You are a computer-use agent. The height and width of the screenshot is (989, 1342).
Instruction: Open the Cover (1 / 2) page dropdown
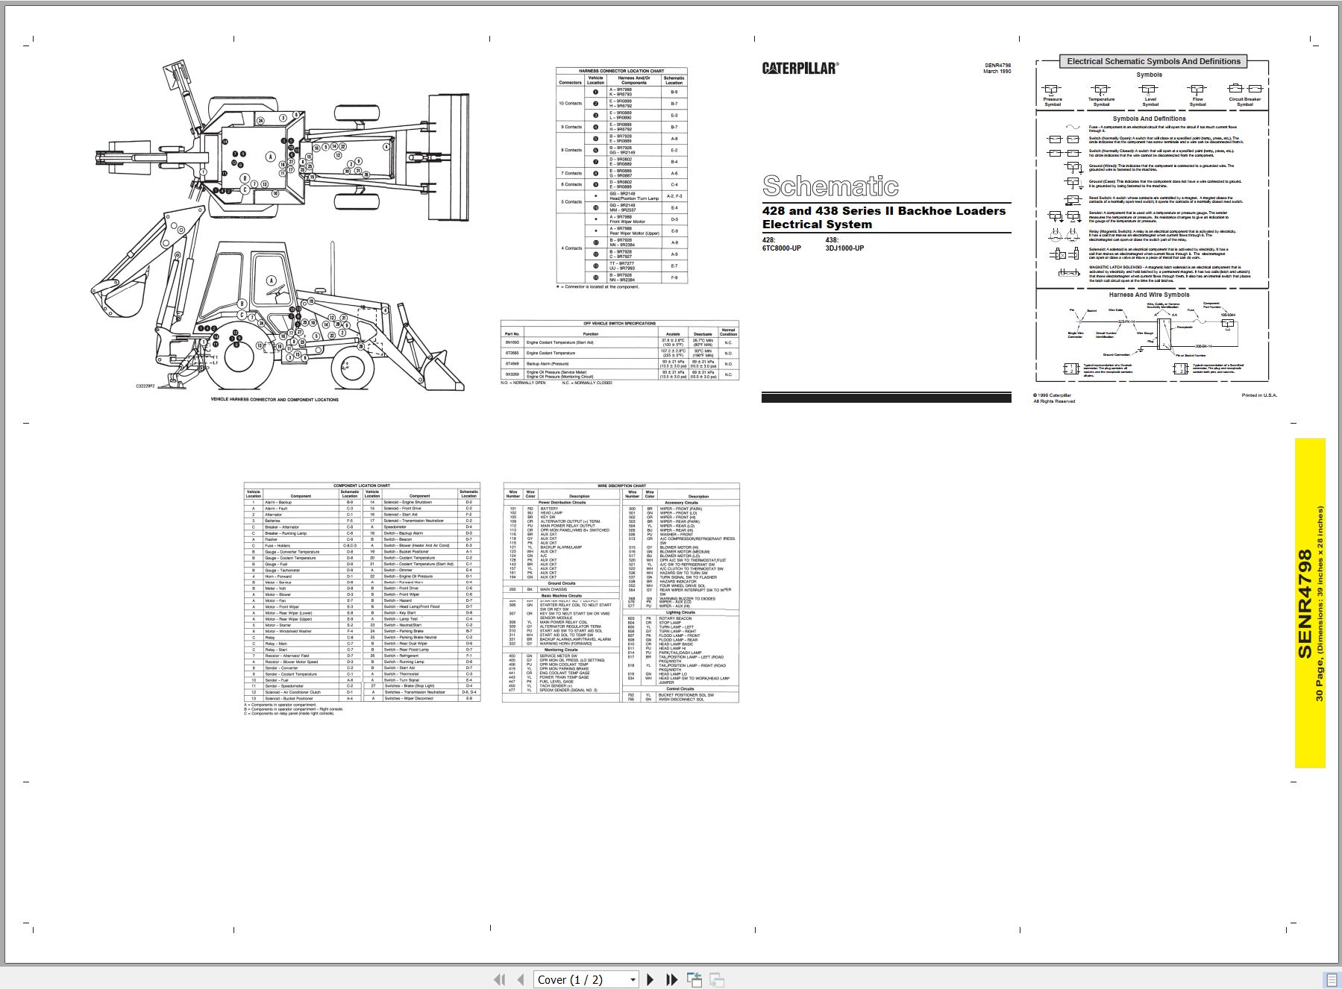(x=586, y=979)
